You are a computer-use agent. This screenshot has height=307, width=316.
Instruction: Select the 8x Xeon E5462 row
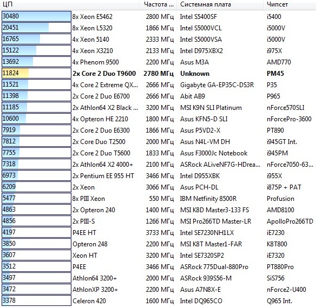pos(158,16)
